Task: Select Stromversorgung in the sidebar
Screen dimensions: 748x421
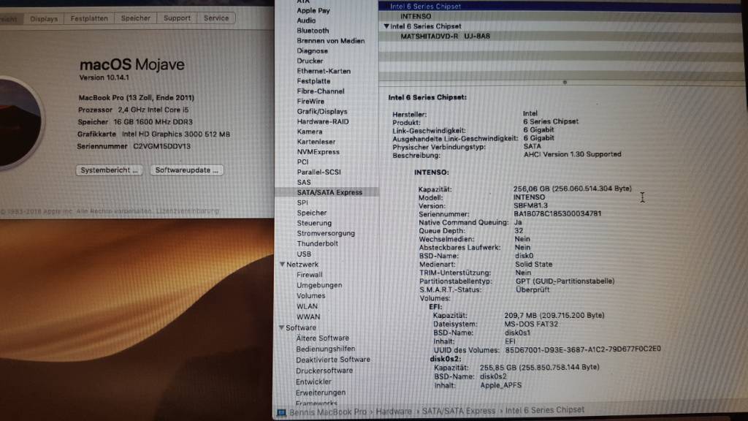Action: click(325, 233)
